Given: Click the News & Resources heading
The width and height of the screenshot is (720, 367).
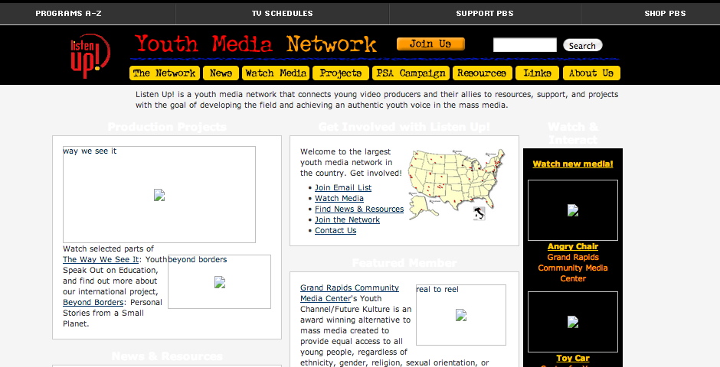Looking at the screenshot, I should tap(167, 356).
